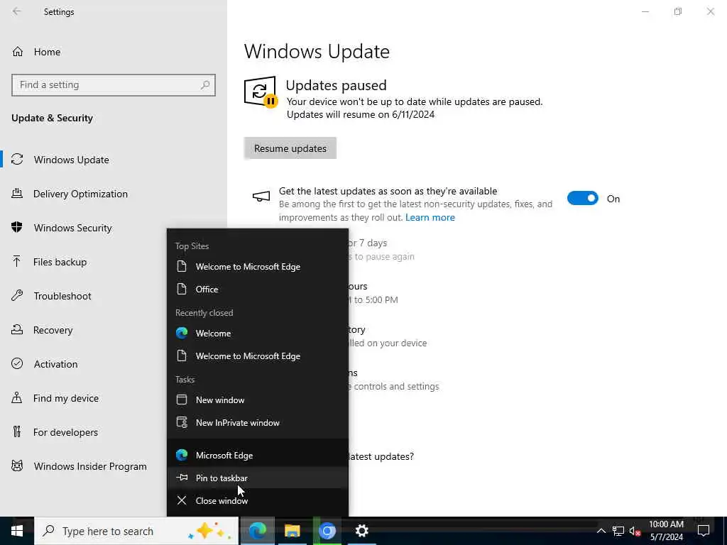
Task: Open the notification center icon
Action: click(704, 531)
